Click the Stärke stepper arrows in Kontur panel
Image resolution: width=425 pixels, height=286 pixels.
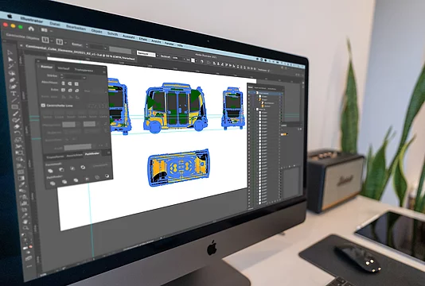point(62,76)
